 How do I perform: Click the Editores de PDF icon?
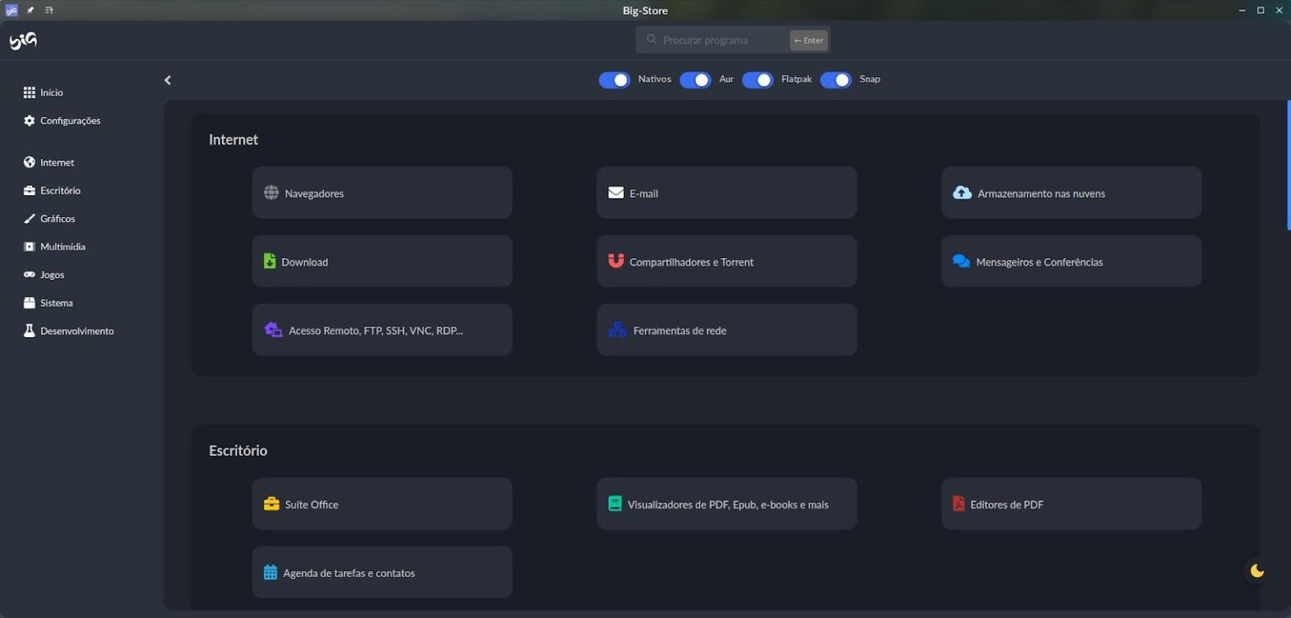(958, 504)
